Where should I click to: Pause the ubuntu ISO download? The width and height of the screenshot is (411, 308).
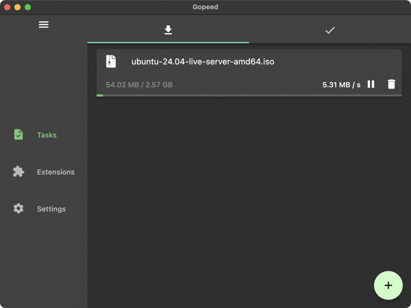(371, 84)
